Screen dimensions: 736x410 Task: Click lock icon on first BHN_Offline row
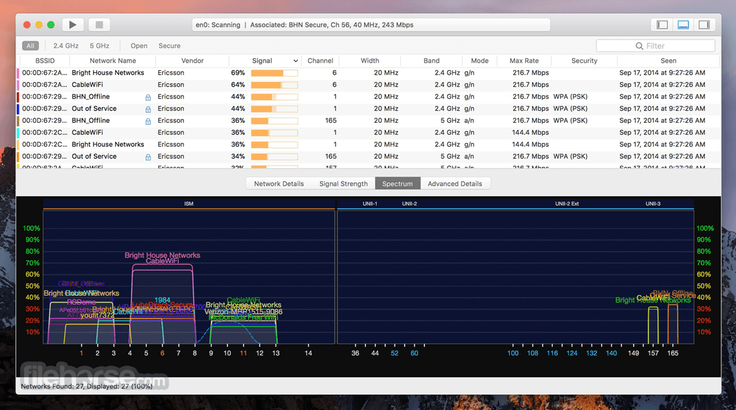click(148, 97)
